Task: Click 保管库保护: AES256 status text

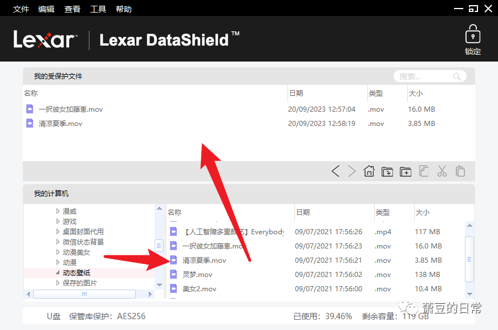Action: [x=107, y=316]
